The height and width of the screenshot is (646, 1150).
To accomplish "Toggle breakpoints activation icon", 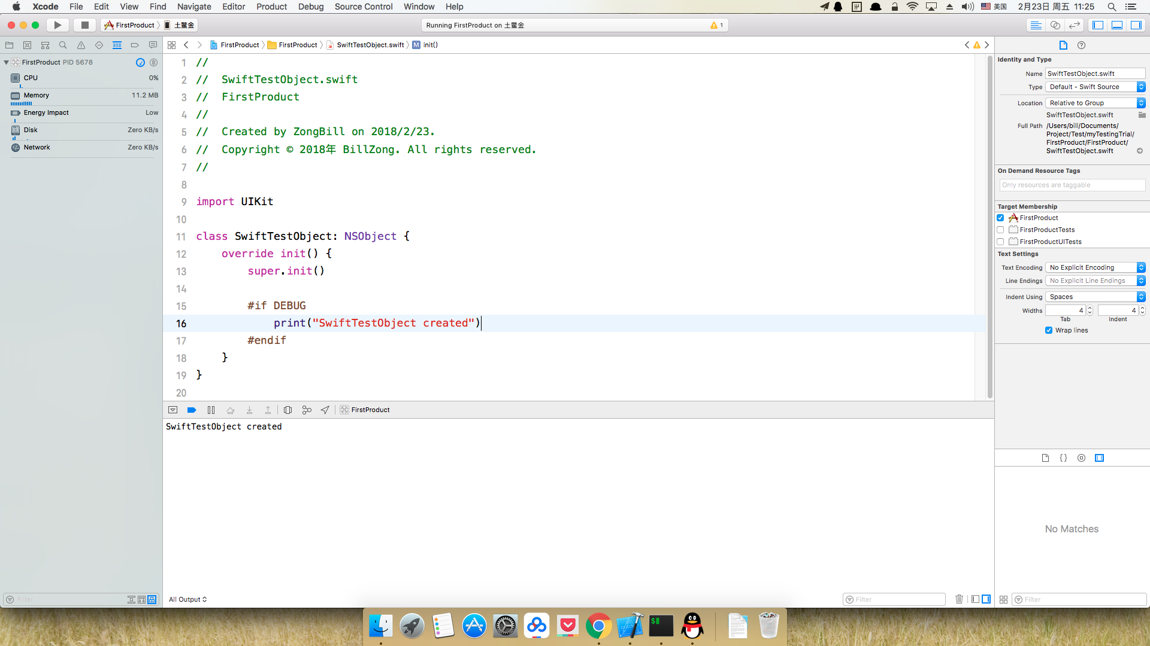I will (x=192, y=410).
